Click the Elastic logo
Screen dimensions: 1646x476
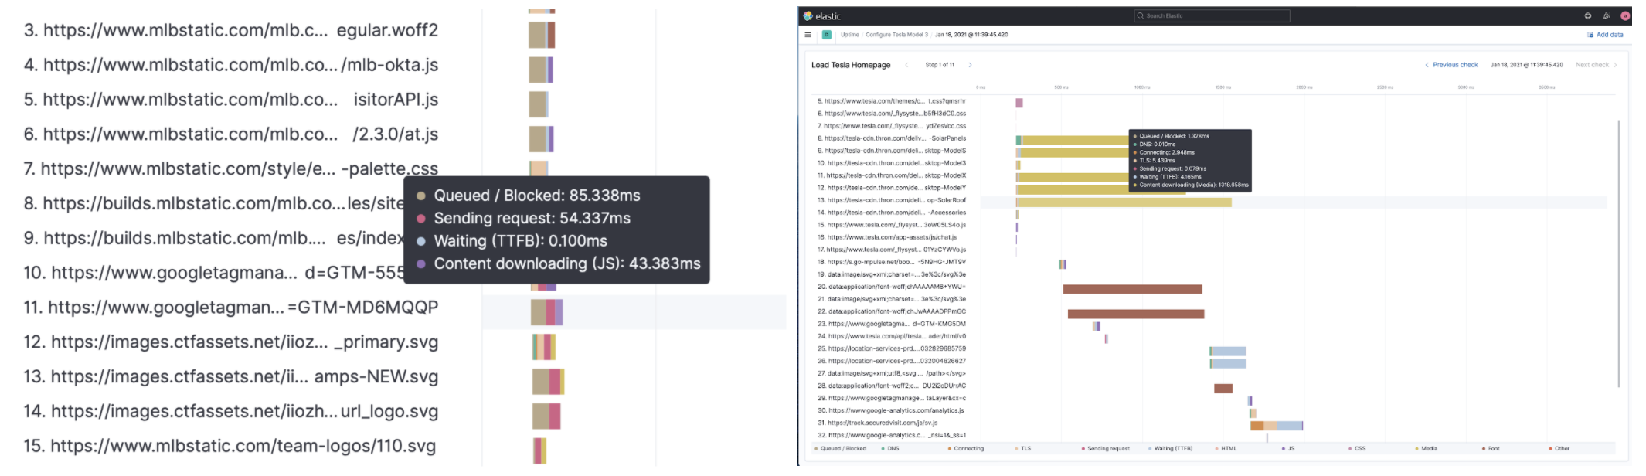coord(823,16)
